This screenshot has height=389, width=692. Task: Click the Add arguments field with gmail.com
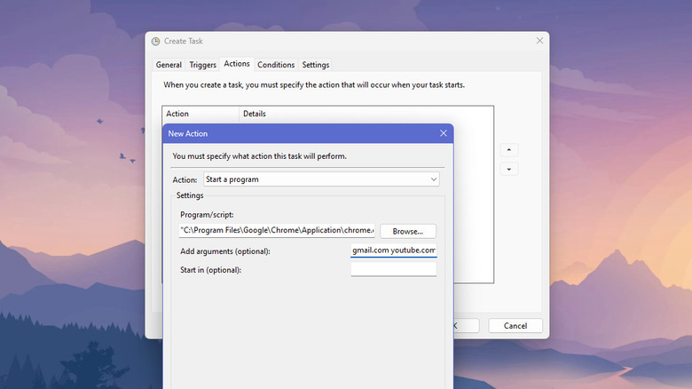[x=394, y=250]
